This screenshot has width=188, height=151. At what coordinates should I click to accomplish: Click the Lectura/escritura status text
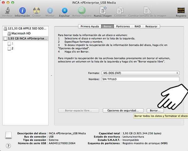(x=133, y=137)
